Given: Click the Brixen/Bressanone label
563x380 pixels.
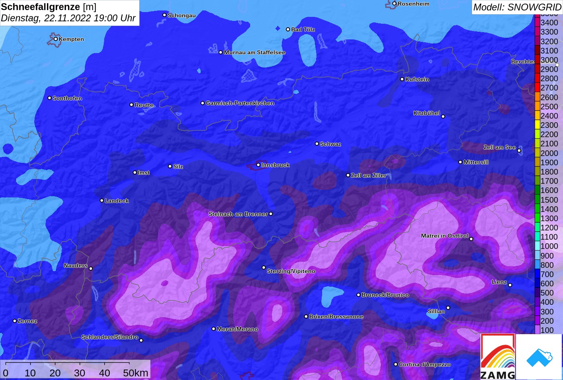Looking at the screenshot, I should 337,317.
